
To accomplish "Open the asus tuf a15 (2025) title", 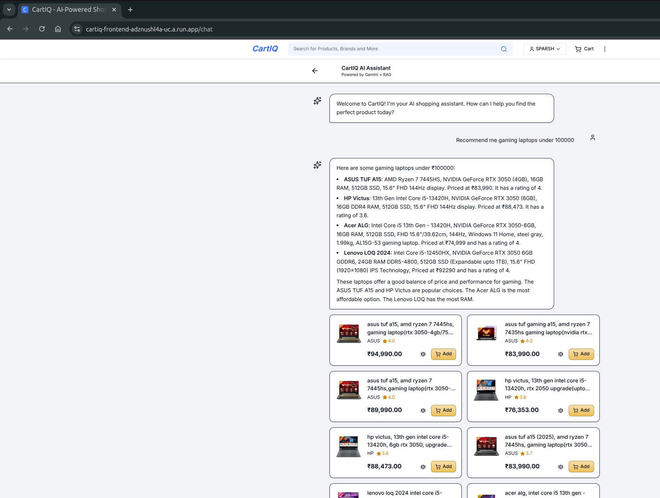I will click(548, 441).
